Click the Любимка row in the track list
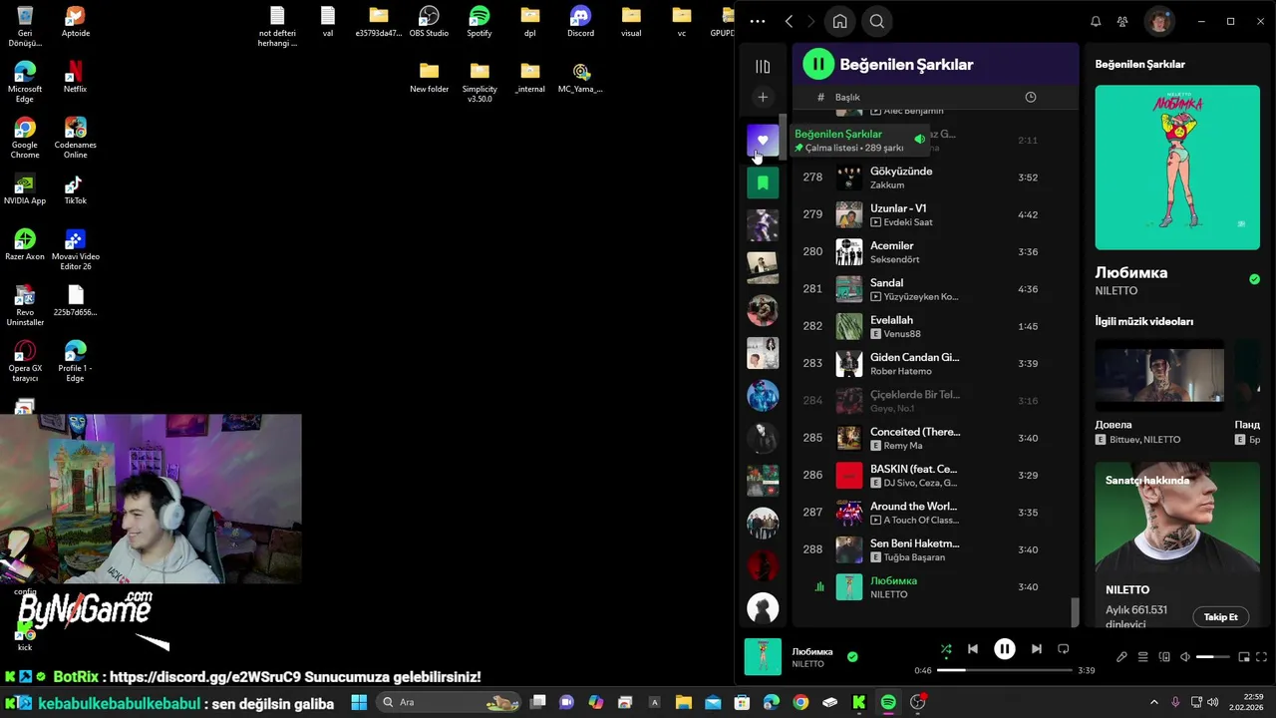The height and width of the screenshot is (718, 1276). (933, 587)
